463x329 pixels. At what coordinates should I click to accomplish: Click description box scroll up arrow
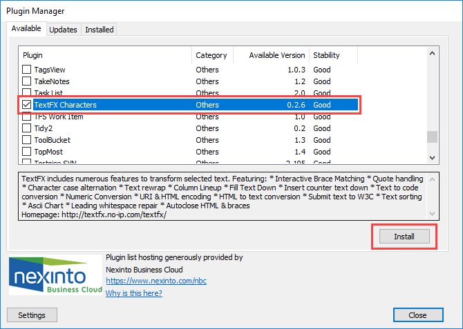pos(433,179)
